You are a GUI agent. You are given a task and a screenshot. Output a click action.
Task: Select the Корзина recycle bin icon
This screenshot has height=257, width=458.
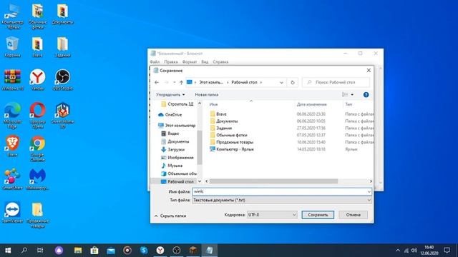12,46
